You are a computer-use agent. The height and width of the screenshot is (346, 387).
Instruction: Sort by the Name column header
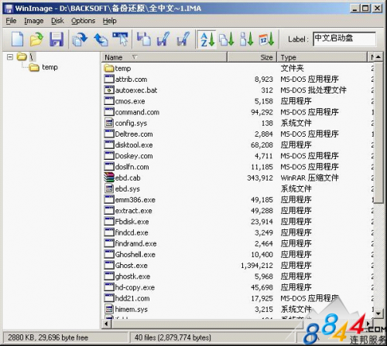coord(164,57)
